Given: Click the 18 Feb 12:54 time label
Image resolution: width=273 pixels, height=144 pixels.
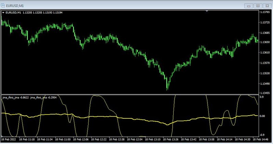Looking at the screenshot, I should tap(135, 139).
